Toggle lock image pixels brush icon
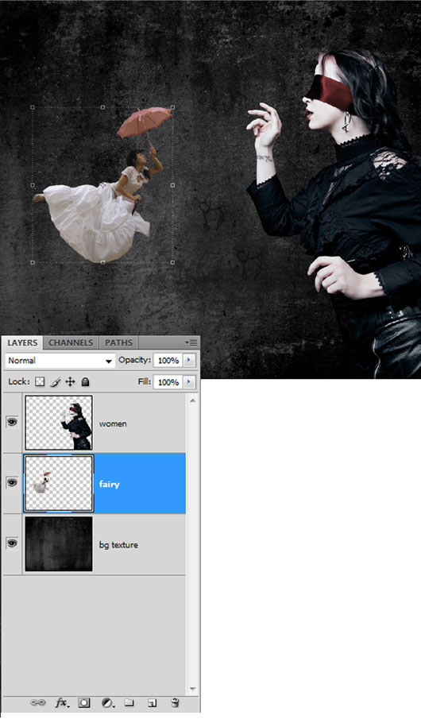This screenshot has width=421, height=719. pos(55,381)
